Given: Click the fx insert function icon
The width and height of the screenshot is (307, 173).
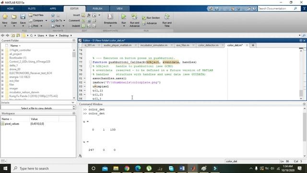Looking at the screenshot, I should (89, 15).
